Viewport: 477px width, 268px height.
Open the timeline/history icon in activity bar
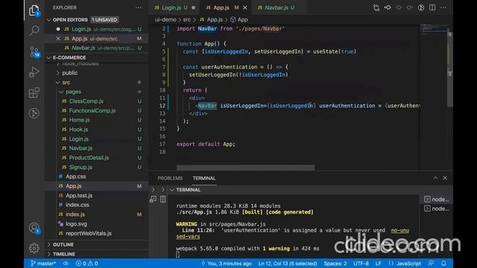pos(34,113)
